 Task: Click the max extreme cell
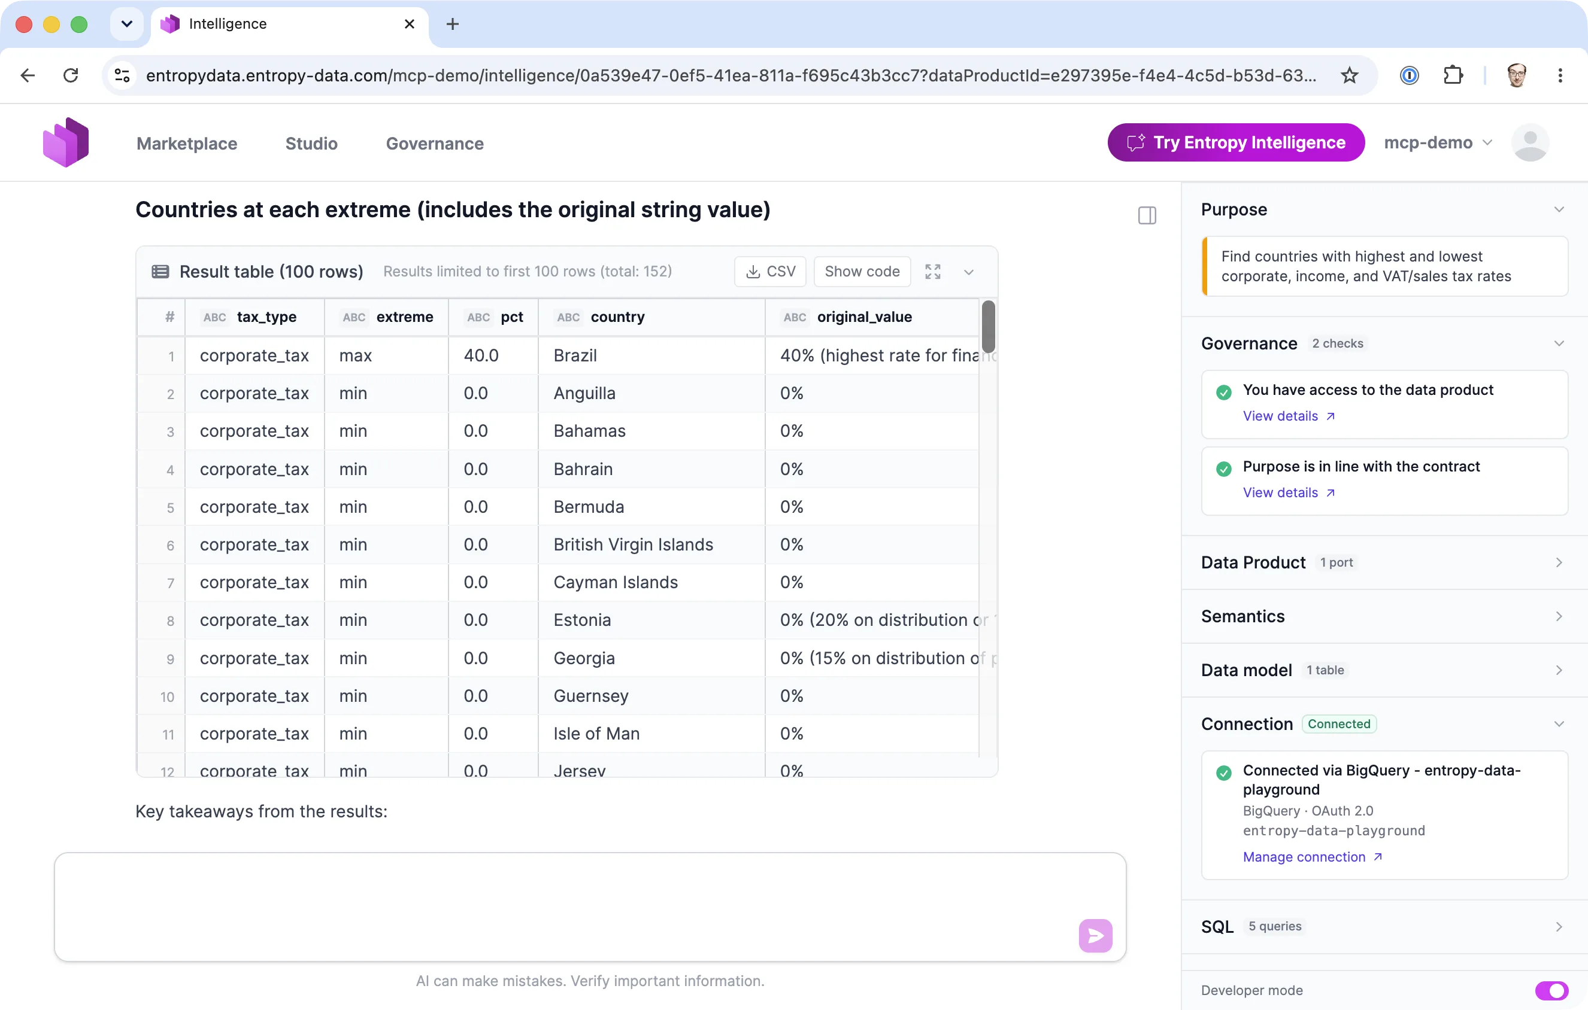386,356
